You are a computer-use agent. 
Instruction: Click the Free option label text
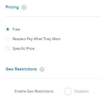[16, 29]
